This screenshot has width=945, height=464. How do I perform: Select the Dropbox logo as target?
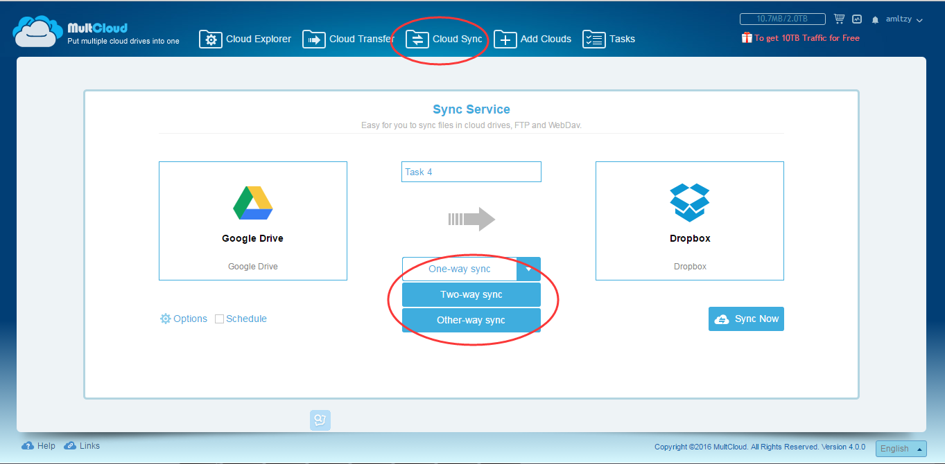pos(690,202)
